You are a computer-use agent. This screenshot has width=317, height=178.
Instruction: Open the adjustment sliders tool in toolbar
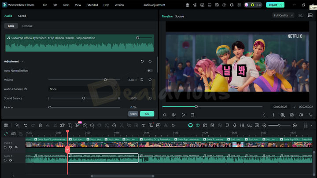click(144, 125)
